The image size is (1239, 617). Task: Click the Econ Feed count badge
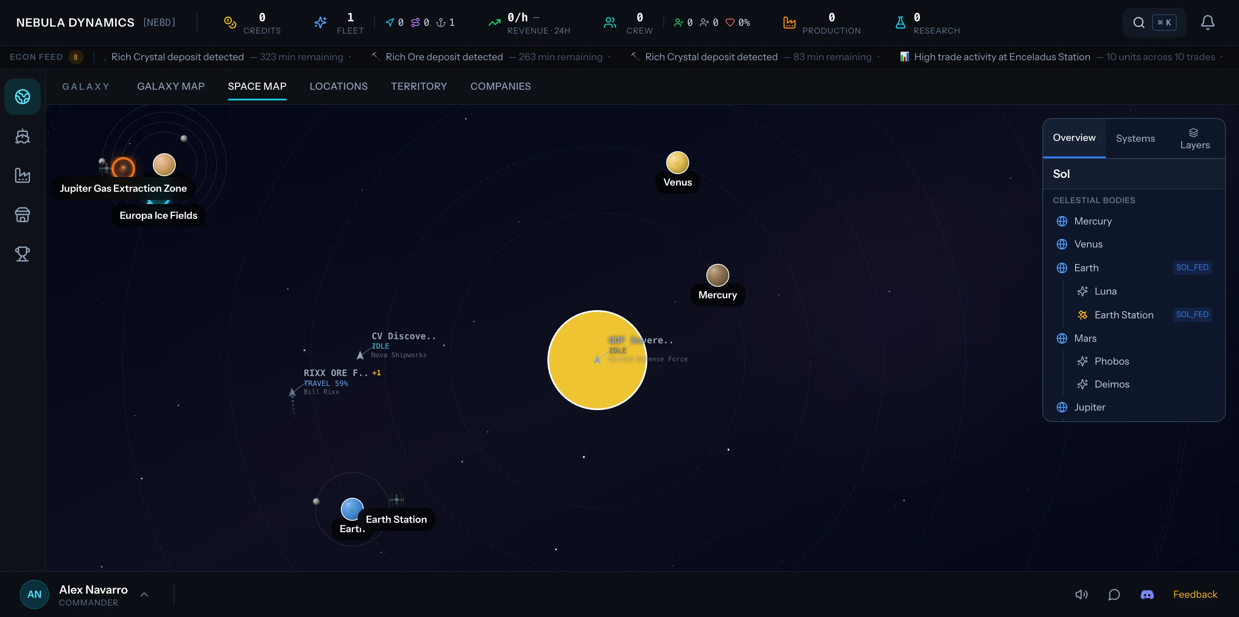(75, 57)
